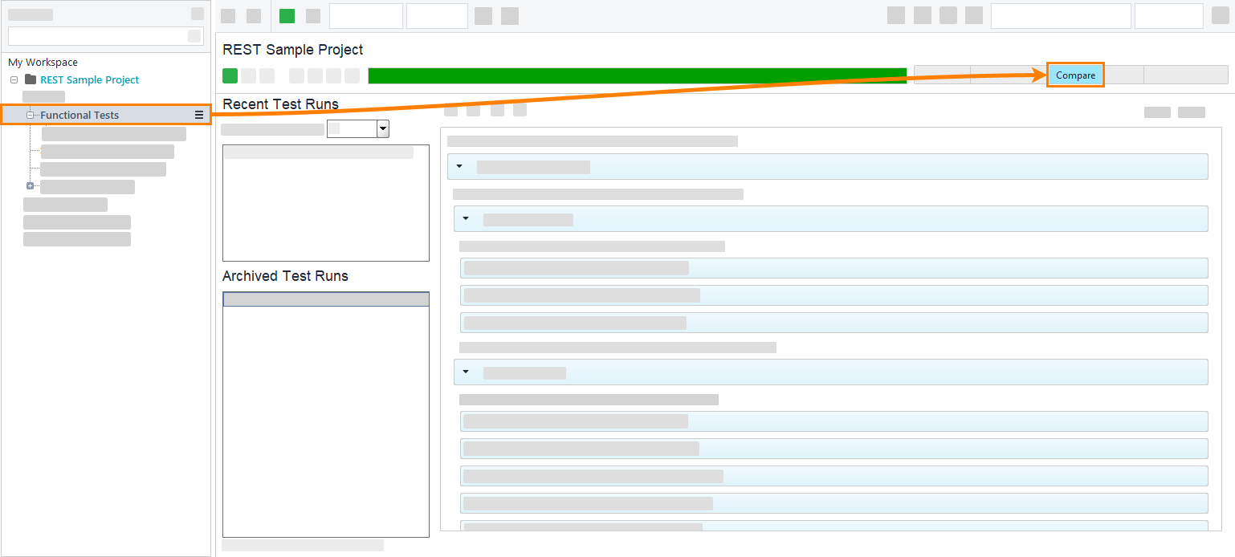Click the rightmost icon in the top toolbar
The height and width of the screenshot is (557, 1235).
click(x=1221, y=14)
